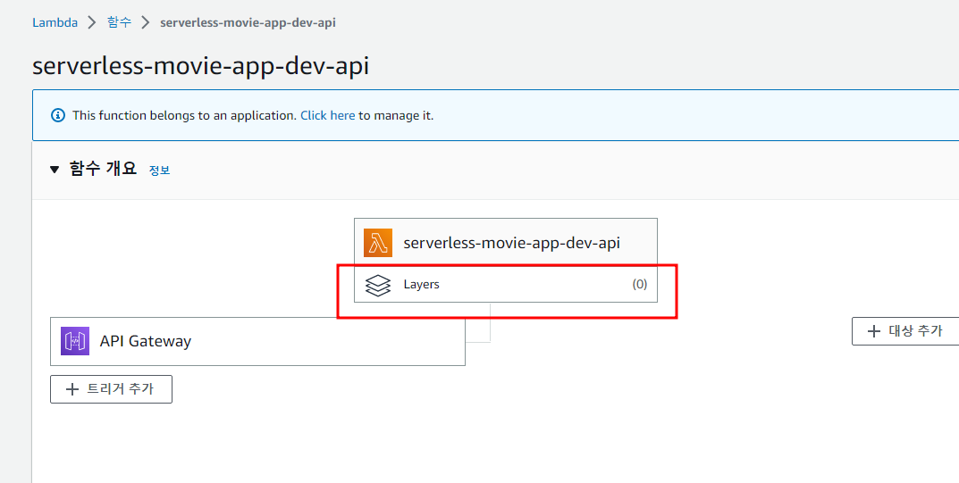Select the API Gateway trigger box
This screenshot has height=483, width=959.
click(x=257, y=341)
